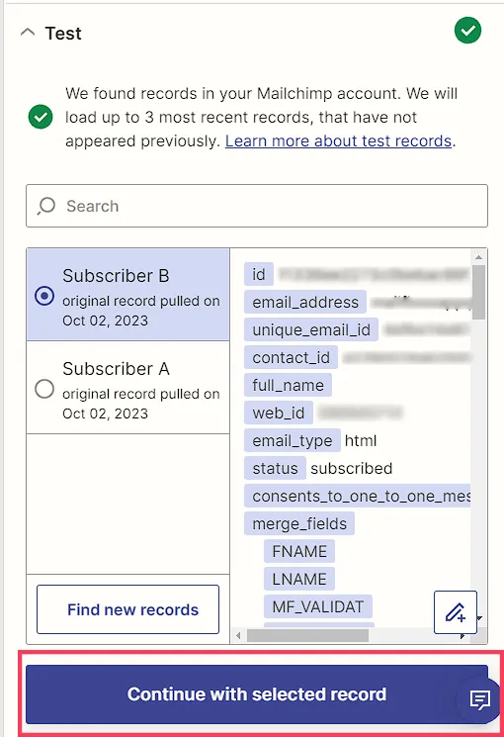Open the chat bubble icon
The height and width of the screenshot is (737, 504).
(x=479, y=699)
